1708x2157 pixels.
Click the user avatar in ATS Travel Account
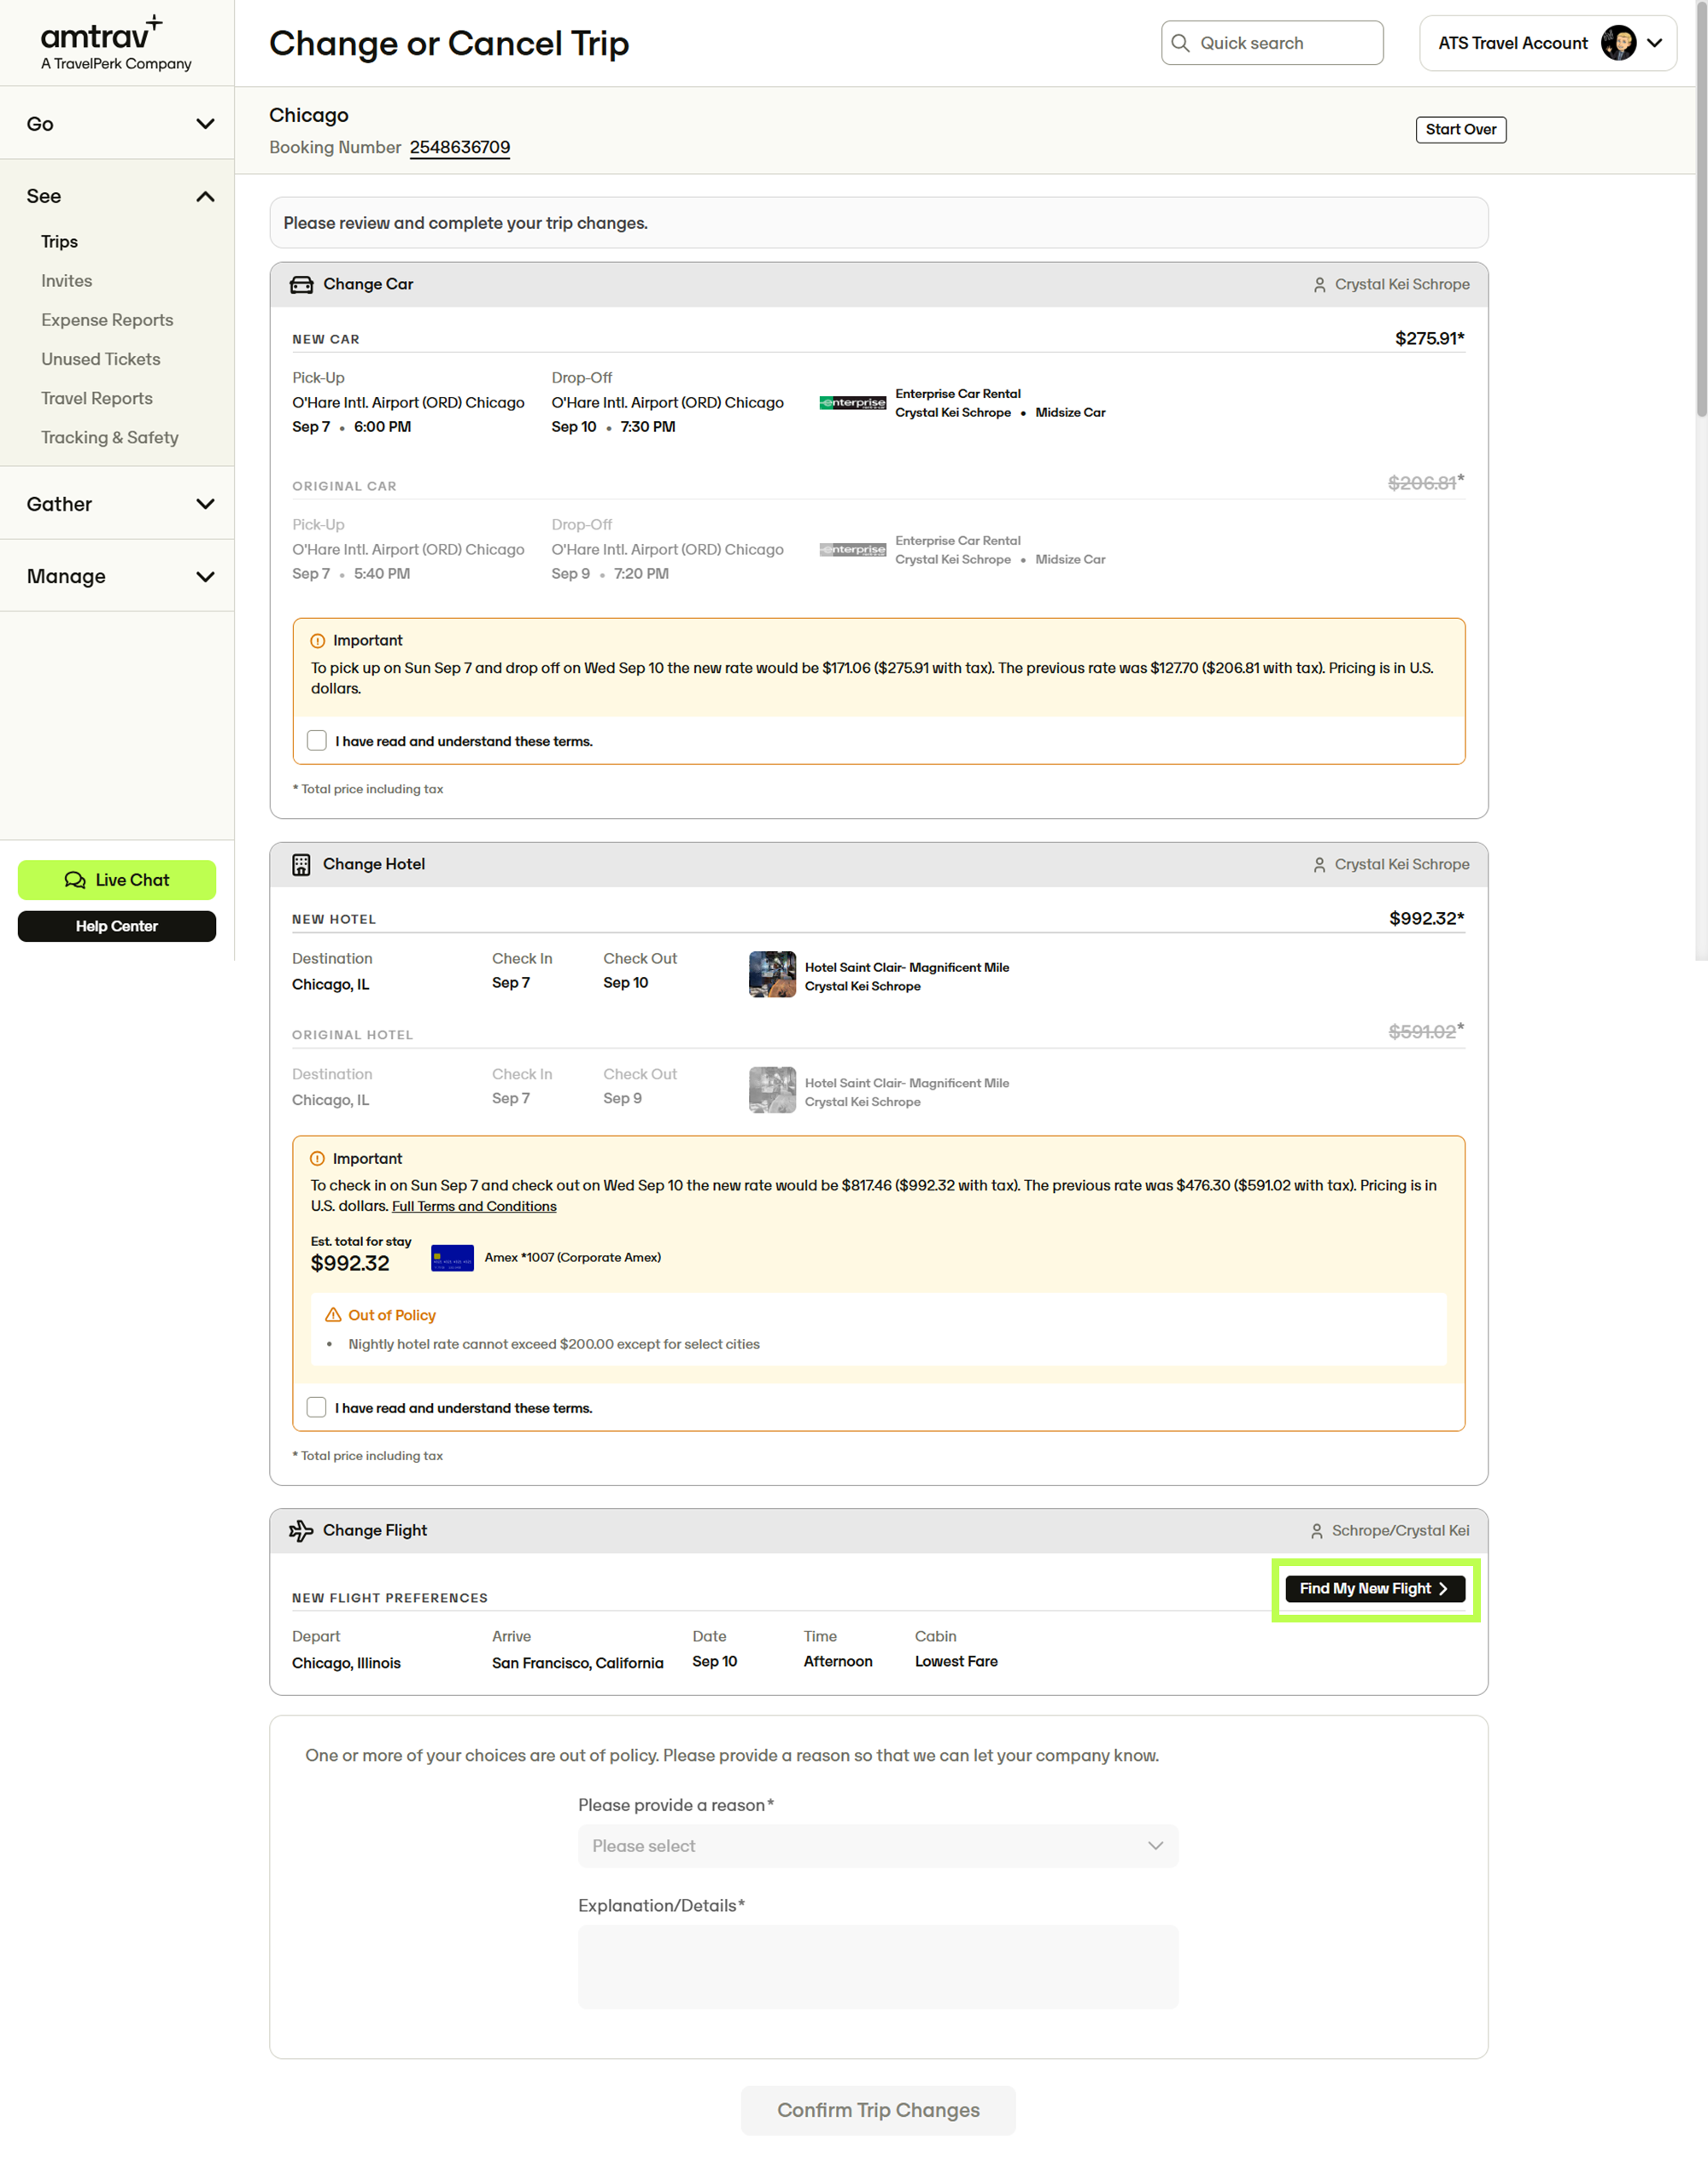pos(1618,43)
